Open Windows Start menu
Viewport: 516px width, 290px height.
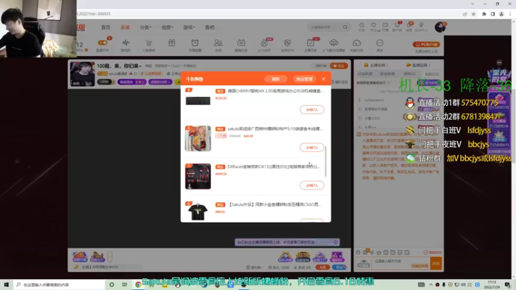[x=6, y=284]
